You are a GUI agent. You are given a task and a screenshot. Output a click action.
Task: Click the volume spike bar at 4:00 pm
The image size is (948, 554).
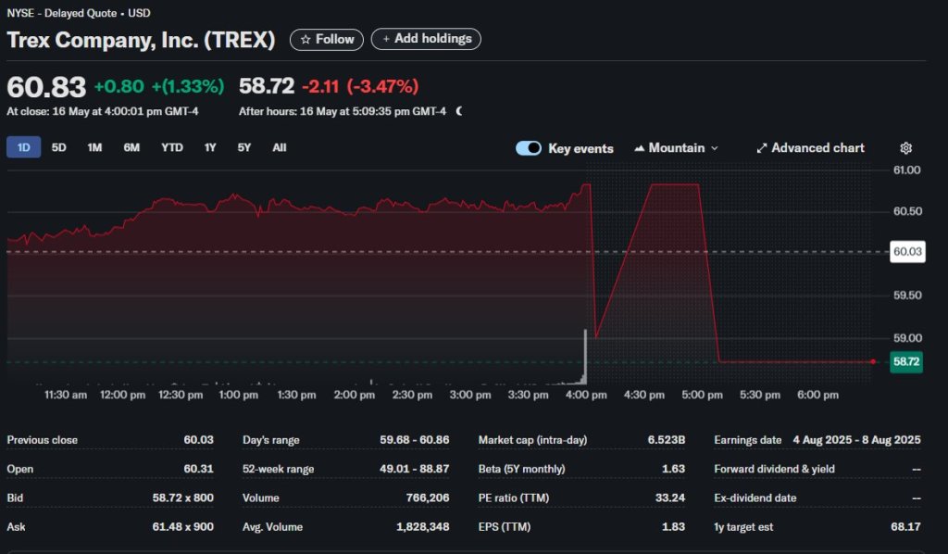click(585, 357)
